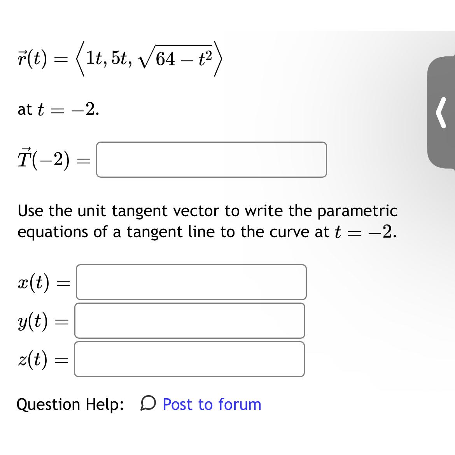This screenshot has width=455, height=455.
Task: Click the blue Post to forum text
Action: pyautogui.click(x=212, y=405)
